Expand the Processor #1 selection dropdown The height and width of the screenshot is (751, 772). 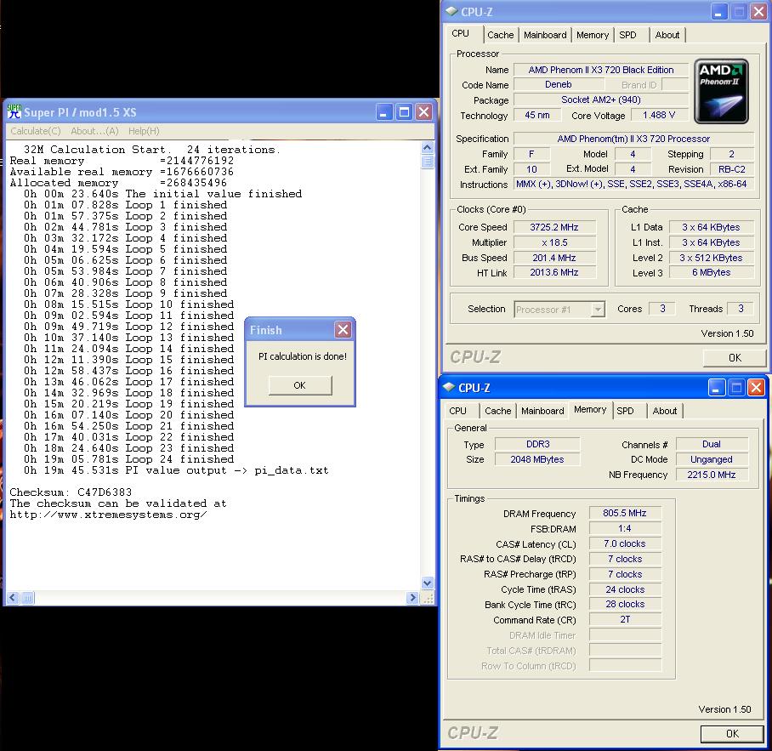click(x=598, y=310)
